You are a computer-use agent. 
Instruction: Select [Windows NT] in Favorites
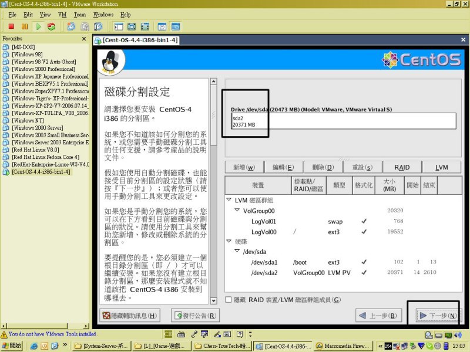click(x=28, y=120)
